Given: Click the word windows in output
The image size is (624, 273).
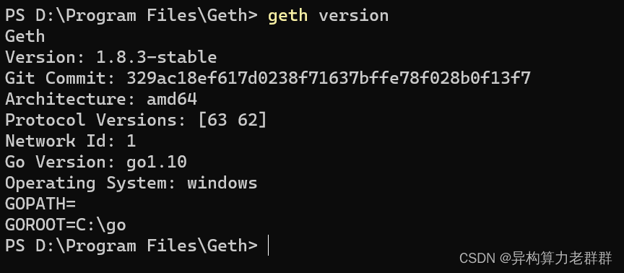Looking at the screenshot, I should [222, 183].
